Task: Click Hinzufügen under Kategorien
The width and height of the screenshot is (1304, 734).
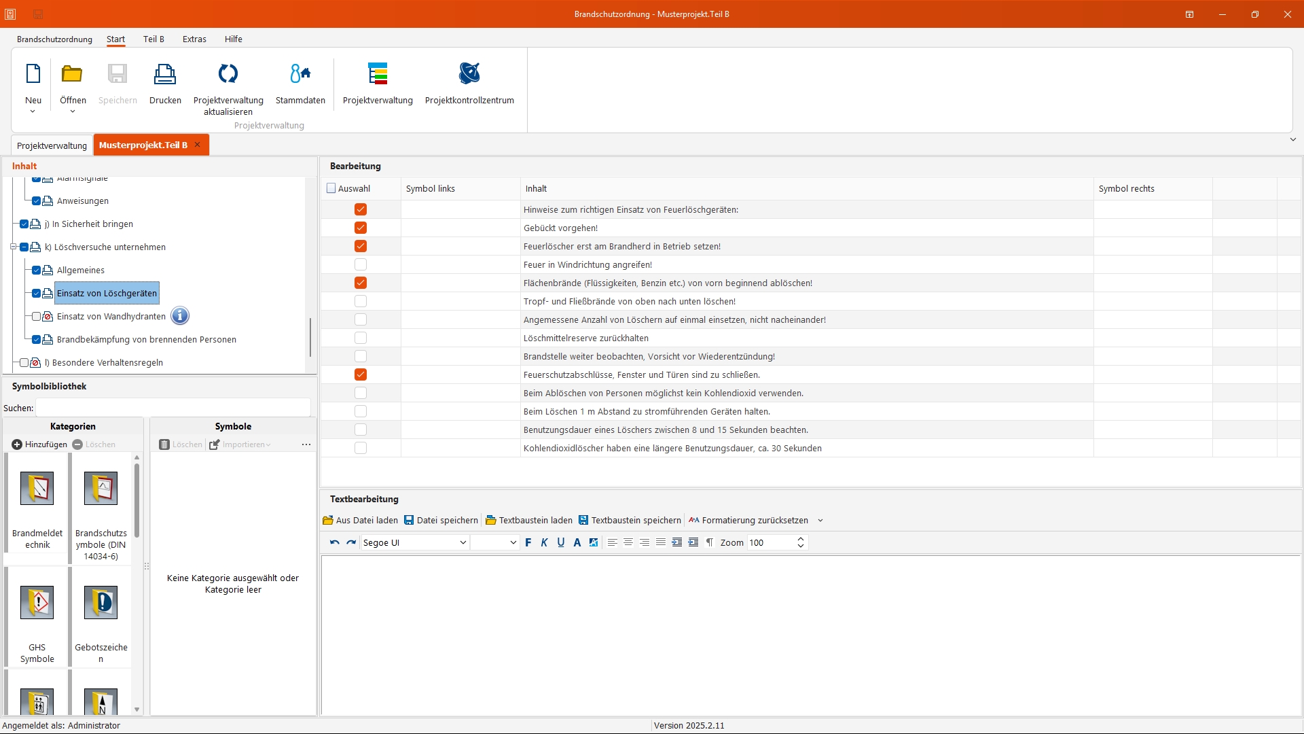Action: [x=39, y=444]
